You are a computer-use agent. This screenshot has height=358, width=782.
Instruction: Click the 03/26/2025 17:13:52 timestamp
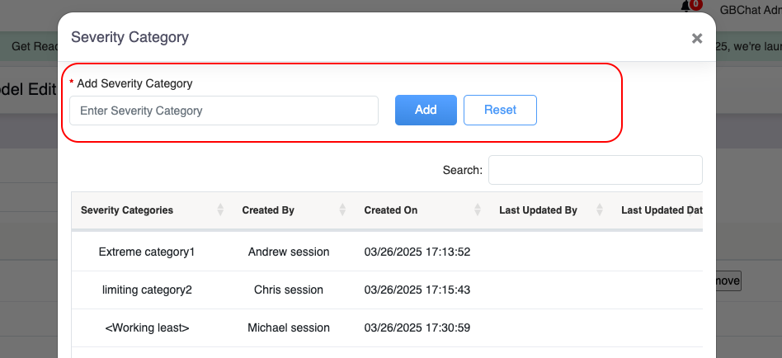[x=417, y=252]
